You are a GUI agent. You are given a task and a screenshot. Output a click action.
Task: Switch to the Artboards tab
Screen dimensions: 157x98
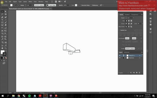click(127, 52)
